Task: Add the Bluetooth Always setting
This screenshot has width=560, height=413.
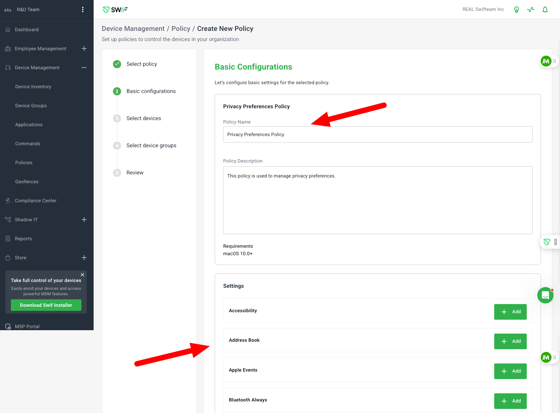Action: (510, 401)
